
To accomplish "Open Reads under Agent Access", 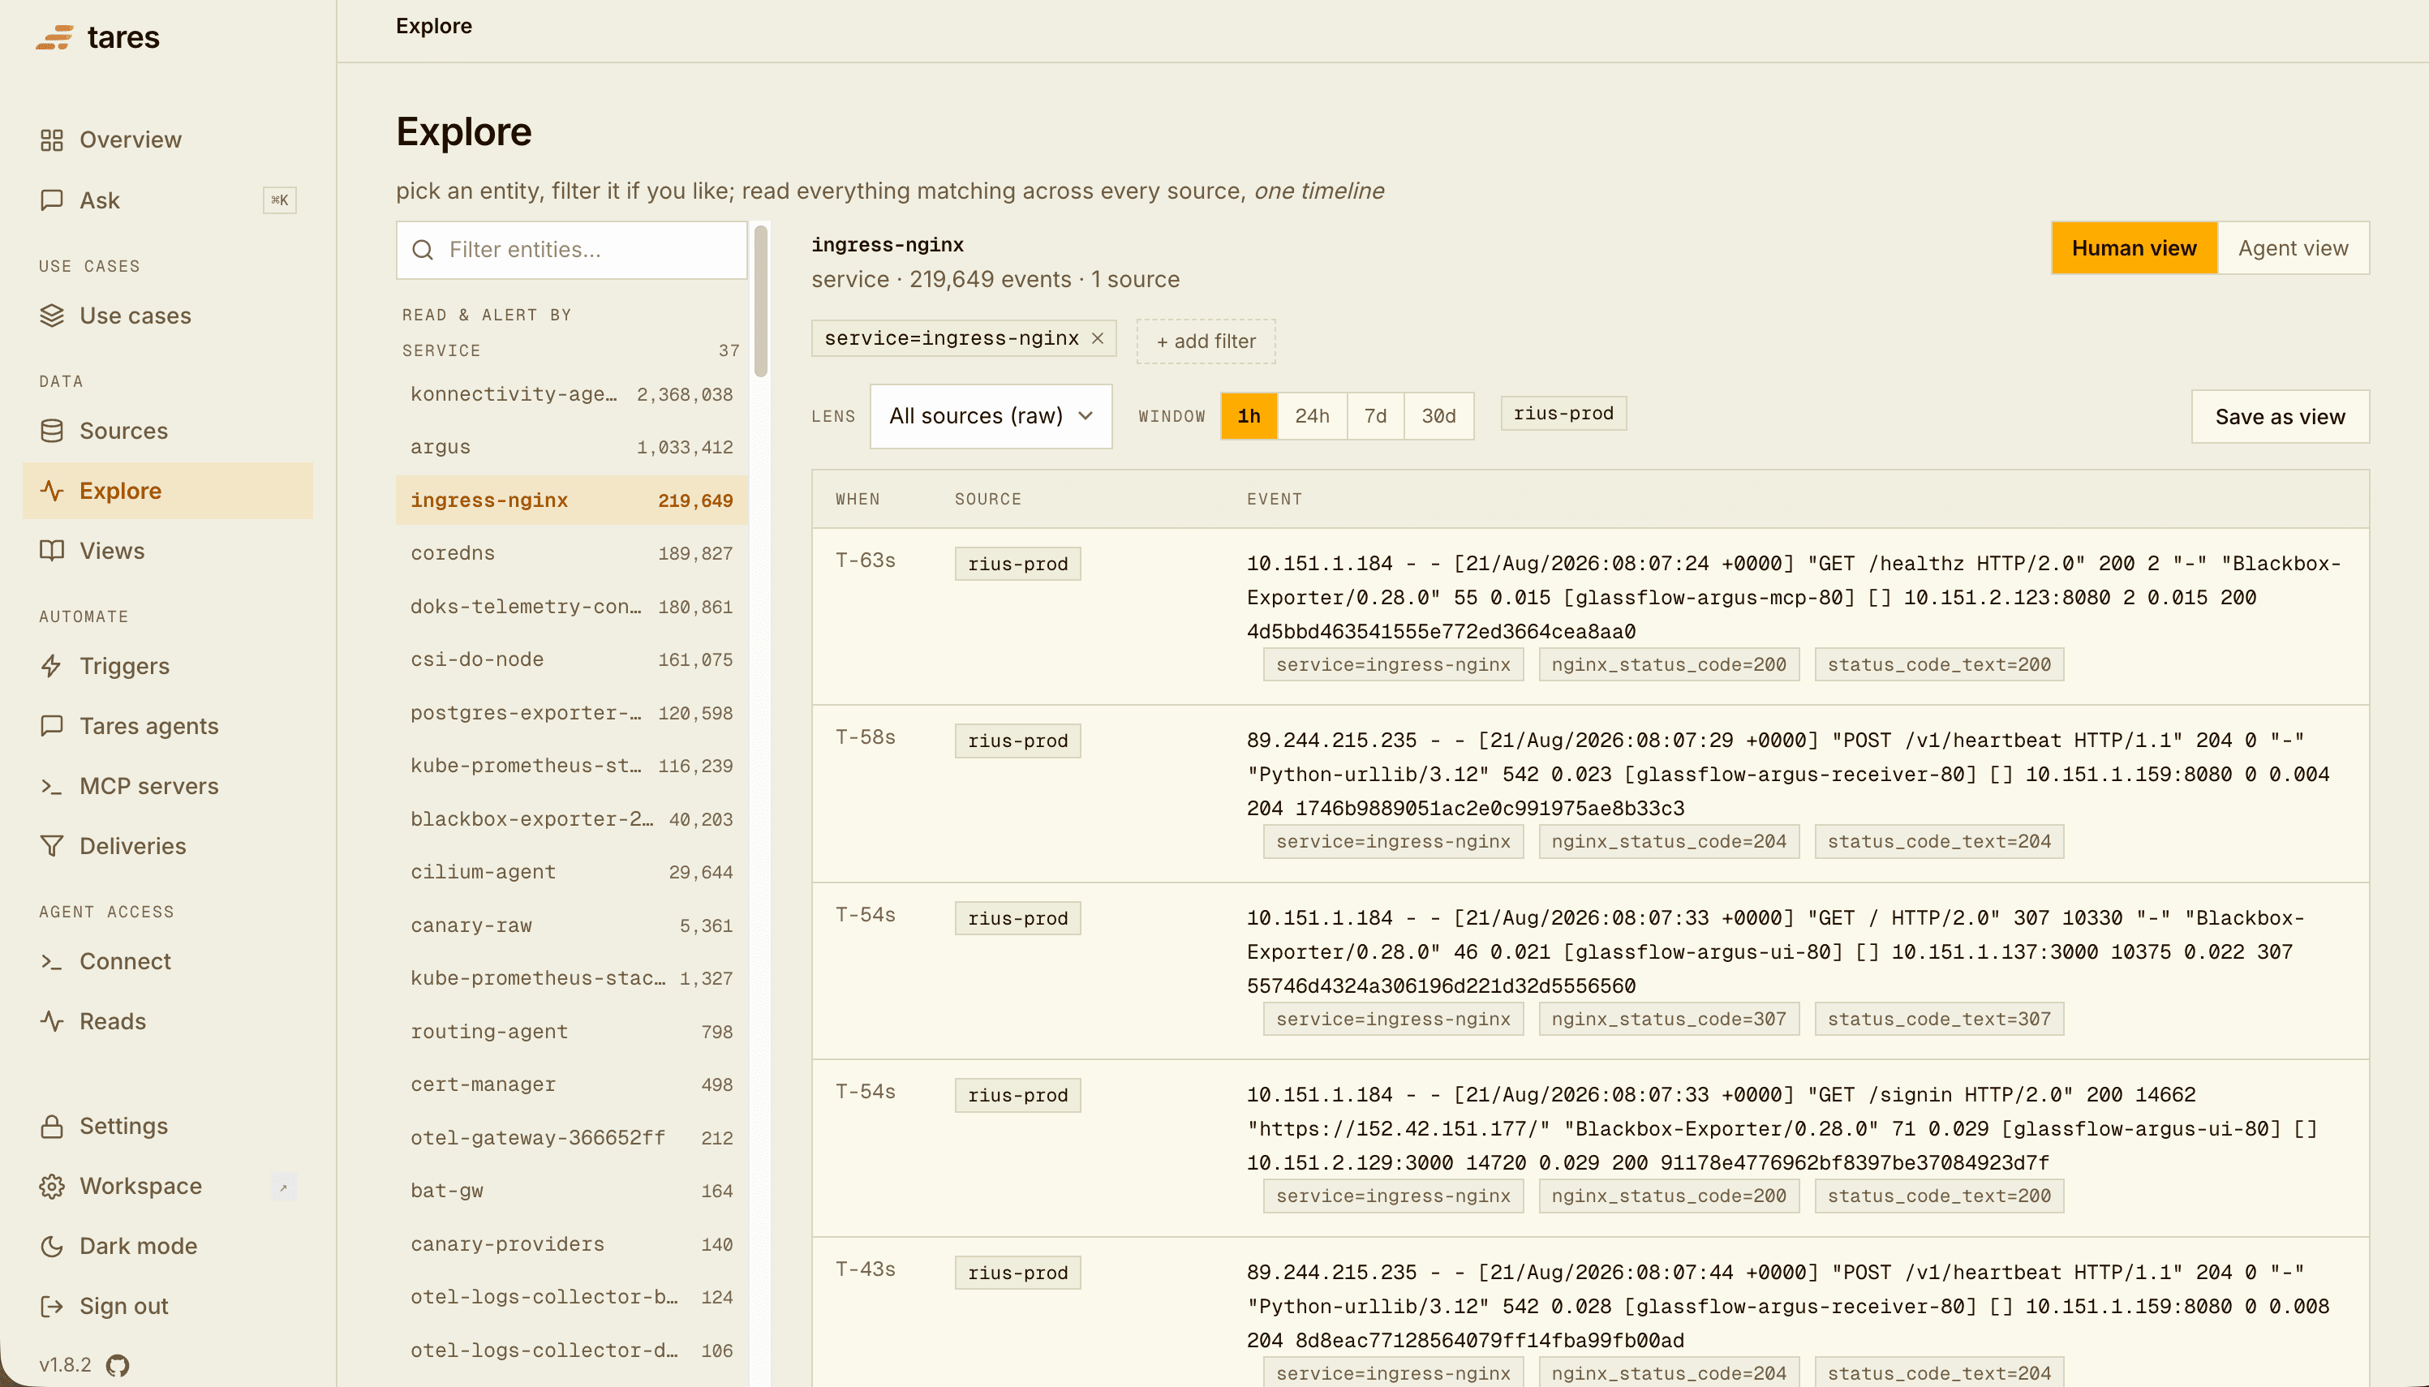I will click(168, 1021).
